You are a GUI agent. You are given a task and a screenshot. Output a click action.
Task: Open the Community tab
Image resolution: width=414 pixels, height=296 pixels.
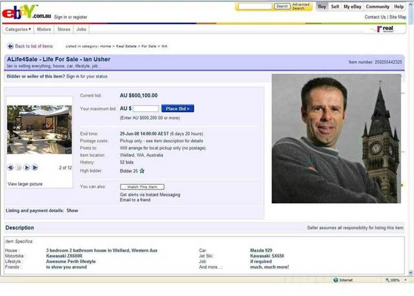pyautogui.click(x=378, y=7)
